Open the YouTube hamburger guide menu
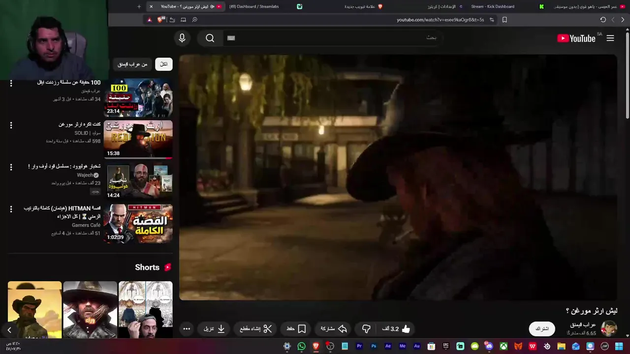 (610, 38)
